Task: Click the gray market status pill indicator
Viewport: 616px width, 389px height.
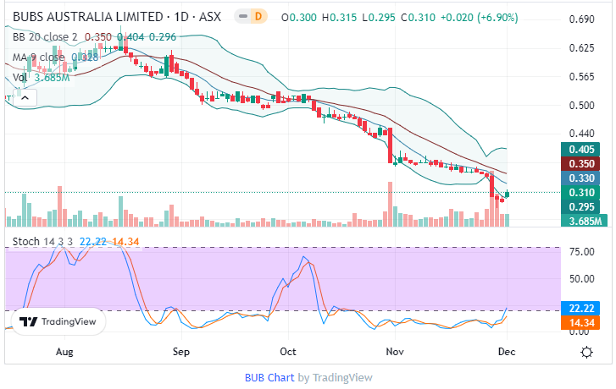Action: pyautogui.click(x=242, y=17)
